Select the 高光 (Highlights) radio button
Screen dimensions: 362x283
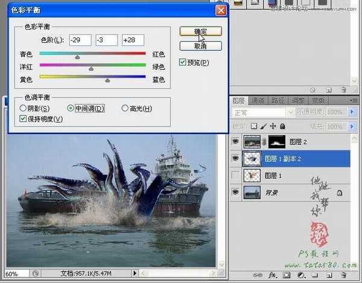click(125, 109)
